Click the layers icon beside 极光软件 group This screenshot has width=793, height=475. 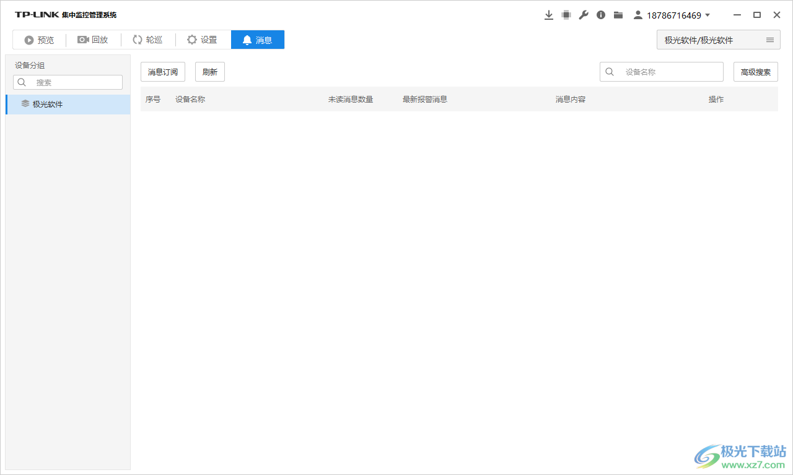[25, 104]
